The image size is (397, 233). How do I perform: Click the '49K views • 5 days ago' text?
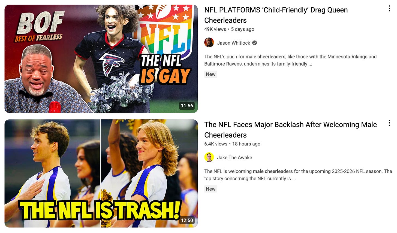[x=229, y=29]
